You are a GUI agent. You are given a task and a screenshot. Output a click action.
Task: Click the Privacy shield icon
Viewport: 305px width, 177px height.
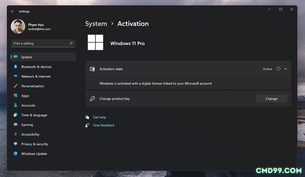16,144
